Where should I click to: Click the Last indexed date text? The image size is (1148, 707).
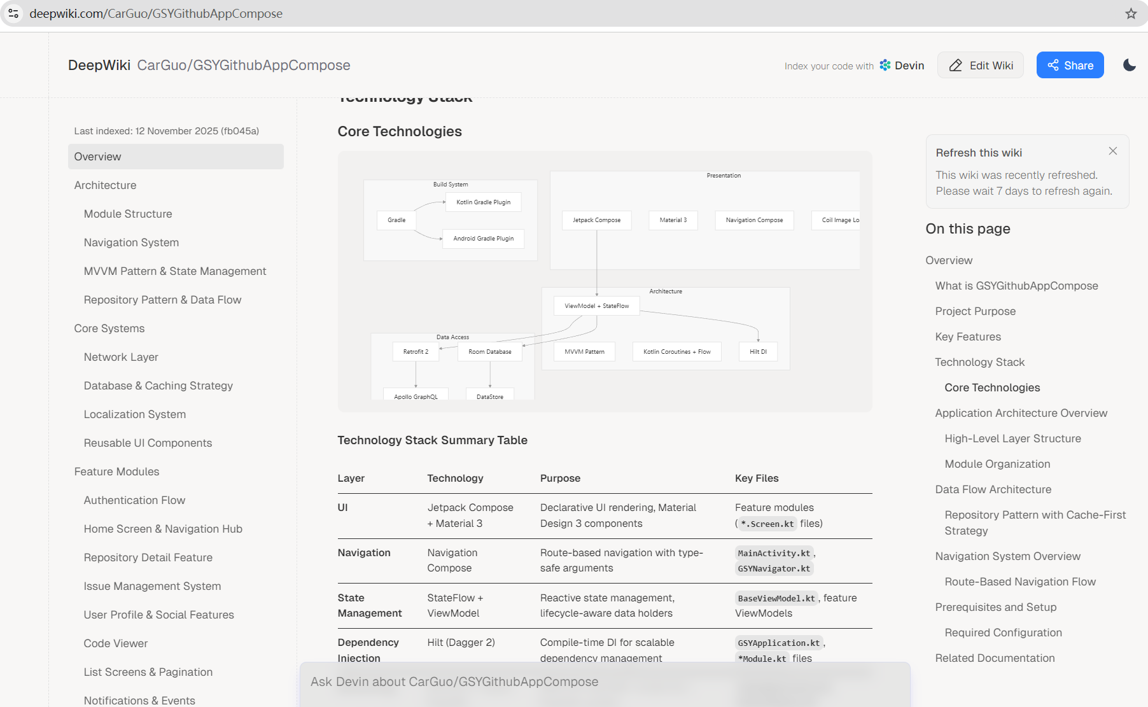pyautogui.click(x=166, y=131)
